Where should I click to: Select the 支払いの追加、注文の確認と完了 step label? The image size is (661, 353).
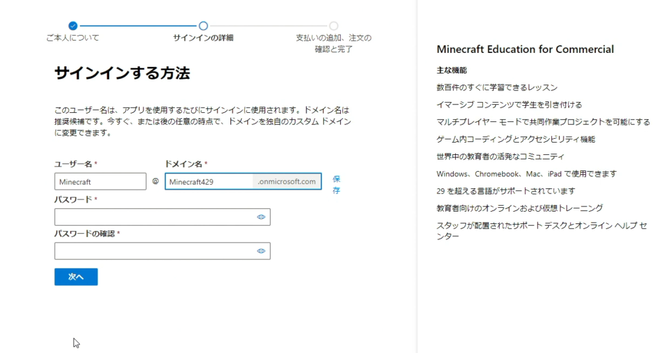tap(334, 43)
